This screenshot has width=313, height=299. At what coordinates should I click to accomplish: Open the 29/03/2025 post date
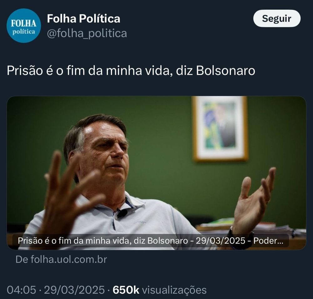tap(74, 290)
